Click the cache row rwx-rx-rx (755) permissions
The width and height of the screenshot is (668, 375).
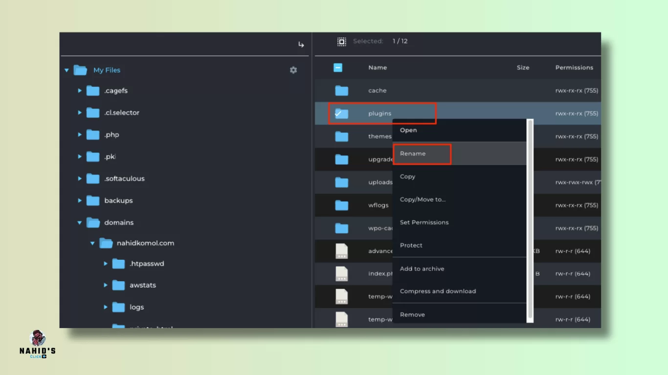click(x=577, y=90)
